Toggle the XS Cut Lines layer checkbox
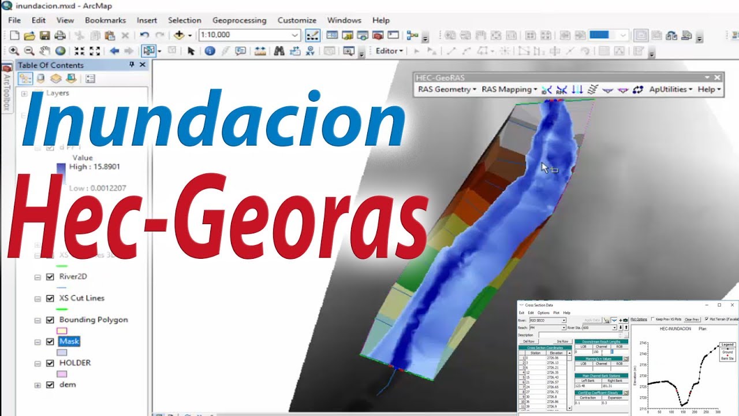The image size is (739, 416). click(x=50, y=298)
